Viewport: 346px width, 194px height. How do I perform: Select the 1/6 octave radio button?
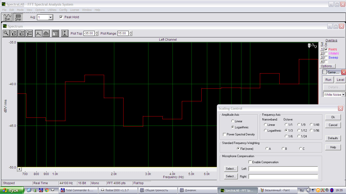[x=286, y=136]
